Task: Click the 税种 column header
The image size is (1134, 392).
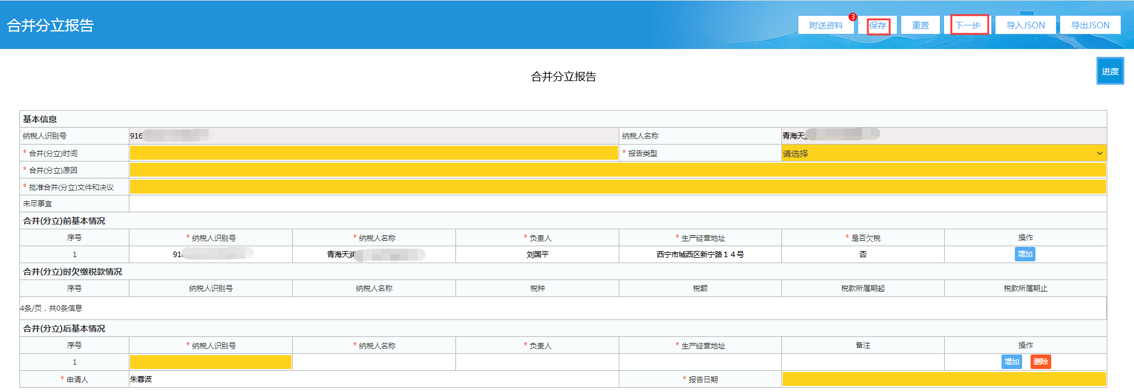Action: click(x=537, y=289)
